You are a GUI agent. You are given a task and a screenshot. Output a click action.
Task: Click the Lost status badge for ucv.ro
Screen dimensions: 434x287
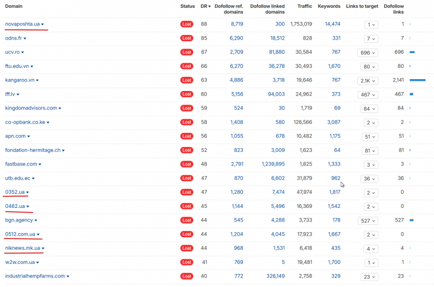click(x=186, y=52)
